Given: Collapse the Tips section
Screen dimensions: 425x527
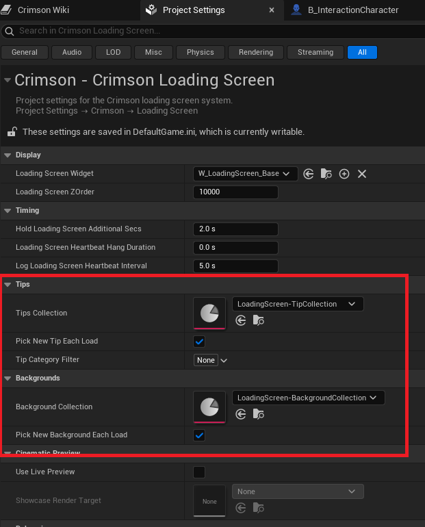Looking at the screenshot, I should [x=8, y=285].
